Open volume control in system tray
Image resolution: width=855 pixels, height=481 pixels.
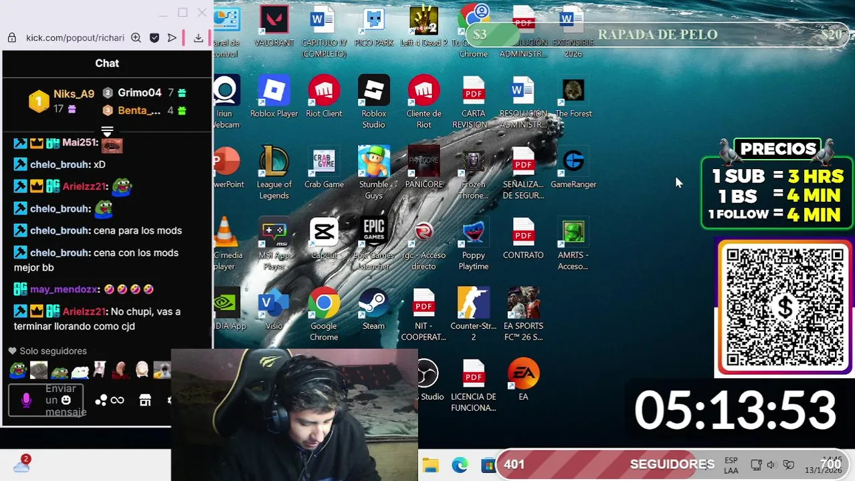[771, 465]
